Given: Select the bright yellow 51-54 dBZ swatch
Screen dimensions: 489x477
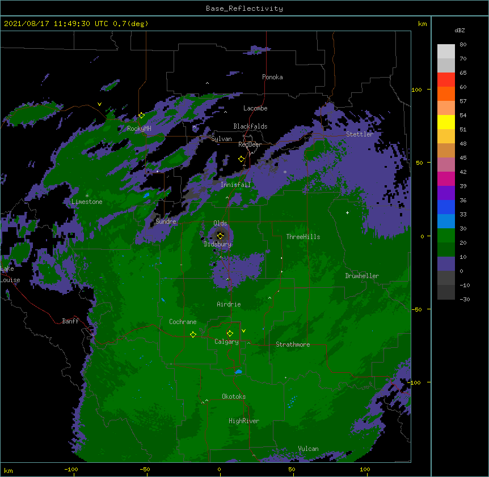Looking at the screenshot, I should point(446,122).
